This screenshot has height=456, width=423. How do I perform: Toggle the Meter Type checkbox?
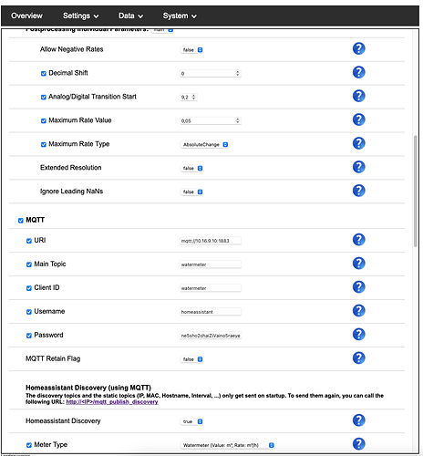tap(29, 446)
